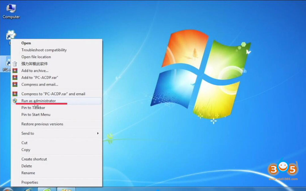This screenshot has height=191, width=306.
Task: Select Open file location
Action: [36, 57]
